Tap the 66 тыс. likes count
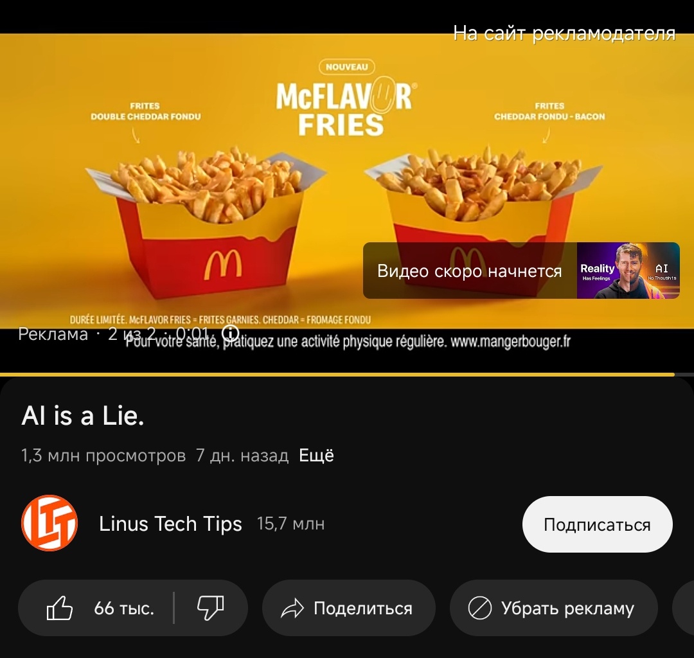 point(124,609)
